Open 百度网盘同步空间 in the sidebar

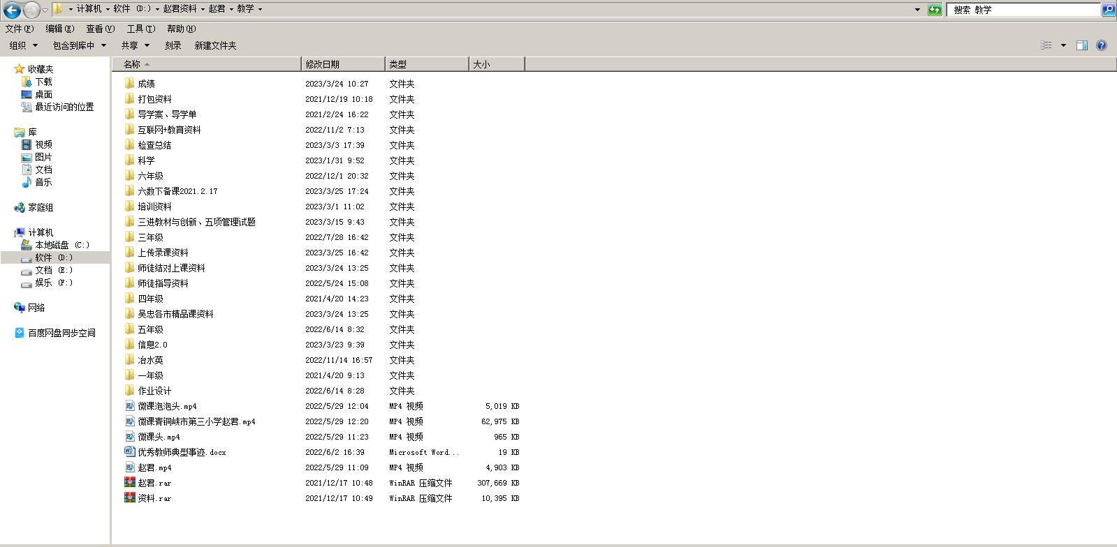pos(61,333)
